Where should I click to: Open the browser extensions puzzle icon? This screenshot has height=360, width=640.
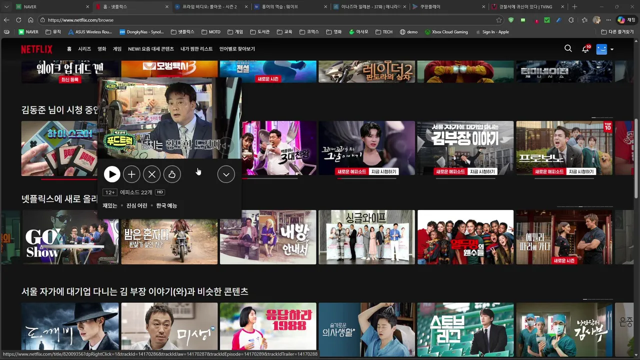tap(571, 20)
